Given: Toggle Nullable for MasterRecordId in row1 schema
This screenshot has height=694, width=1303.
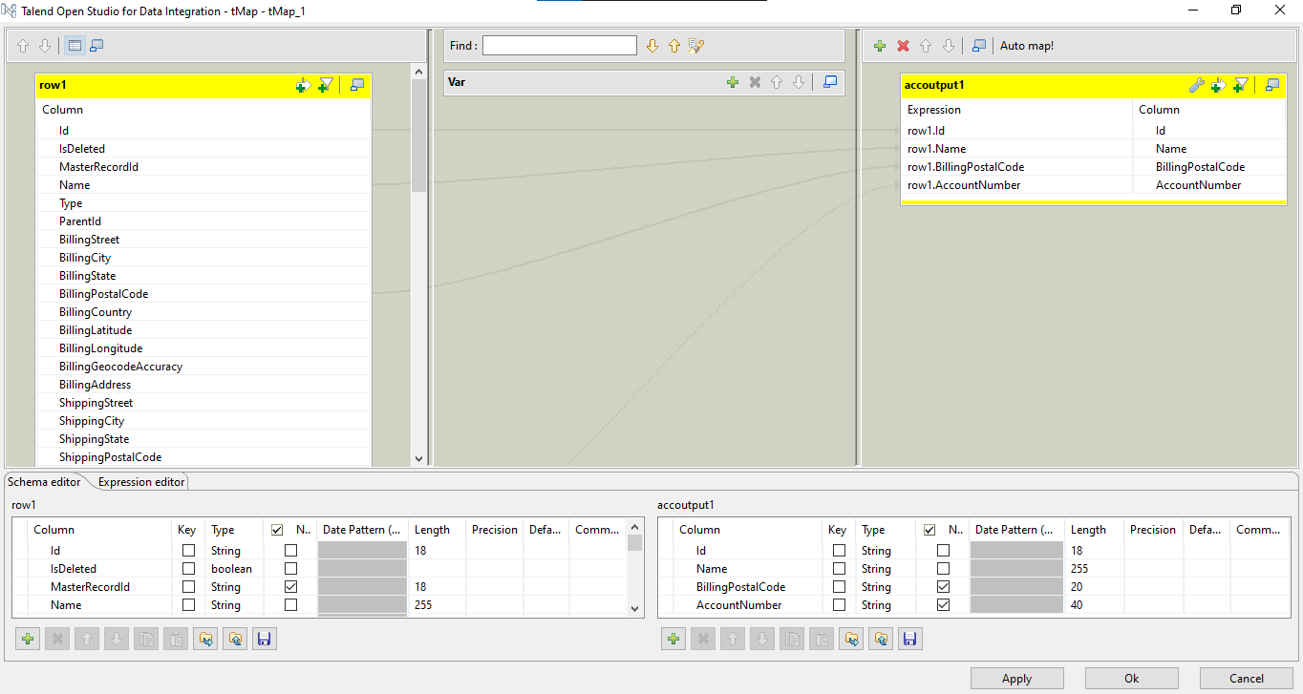Looking at the screenshot, I should (290, 587).
